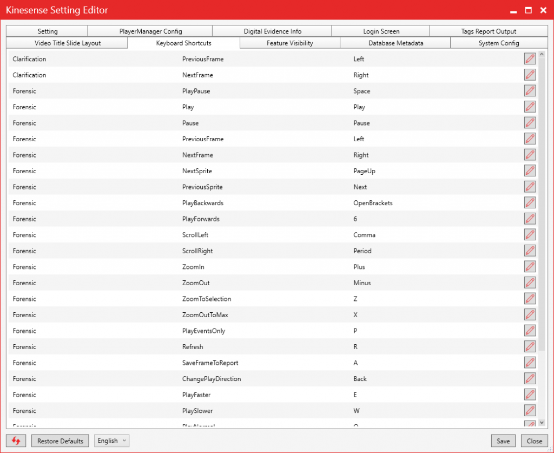The width and height of the screenshot is (554, 453).
Task: Select the OpenBrackets key value
Action: click(x=373, y=203)
